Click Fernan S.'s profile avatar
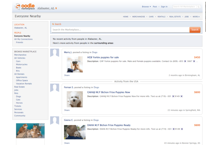Image resolution: width=206 pixels, height=145 pixels. (54, 88)
